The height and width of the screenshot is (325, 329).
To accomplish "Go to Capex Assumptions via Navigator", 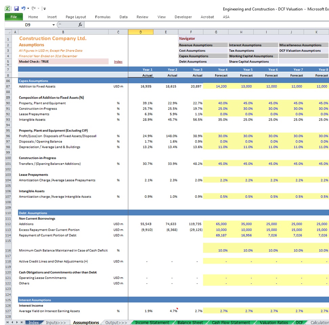I will click(203, 56).
